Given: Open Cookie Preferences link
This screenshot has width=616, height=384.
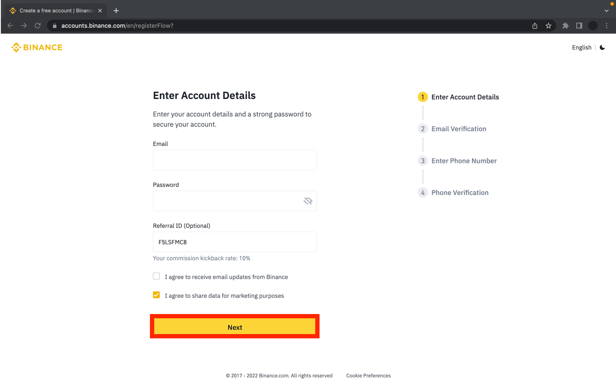Looking at the screenshot, I should [x=368, y=375].
